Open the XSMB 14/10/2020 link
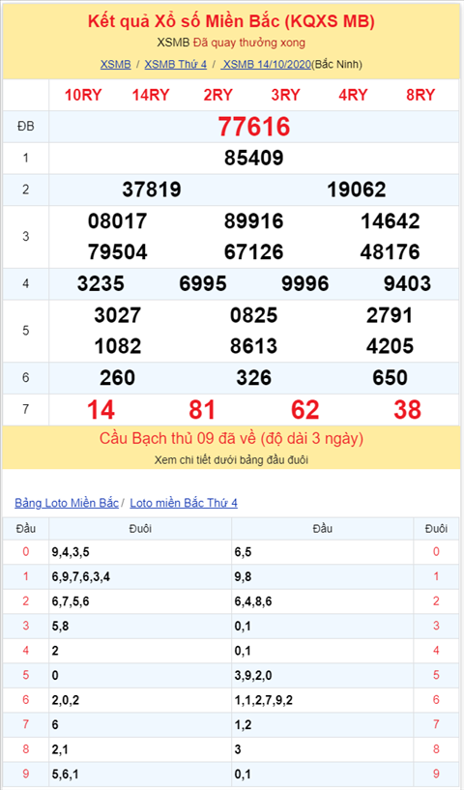Screen dimensions: 464x790 (266, 65)
